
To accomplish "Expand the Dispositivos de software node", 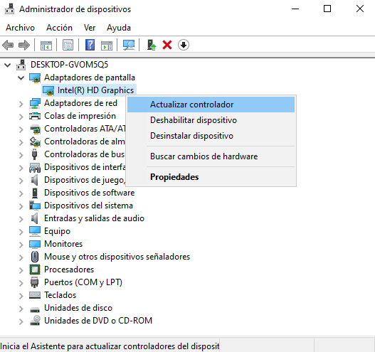I will (x=21, y=193).
